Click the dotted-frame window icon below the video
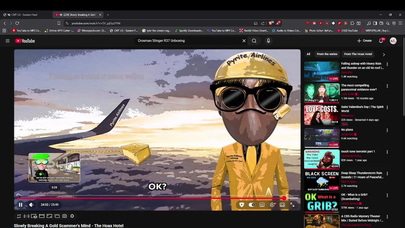 (57, 216)
